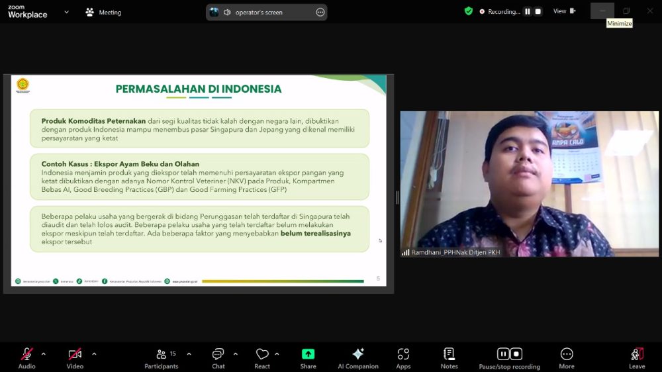
Task: Expand the audio options arrow
Action: [x=44, y=354]
